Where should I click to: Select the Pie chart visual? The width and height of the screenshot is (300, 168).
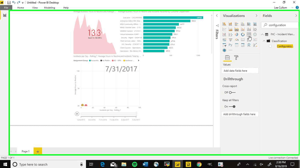coord(237,34)
